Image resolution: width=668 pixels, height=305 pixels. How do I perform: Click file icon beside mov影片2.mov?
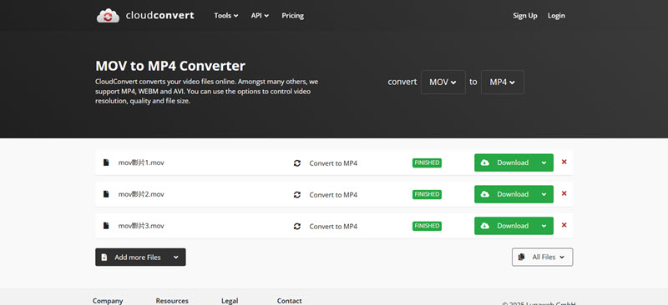click(x=106, y=194)
